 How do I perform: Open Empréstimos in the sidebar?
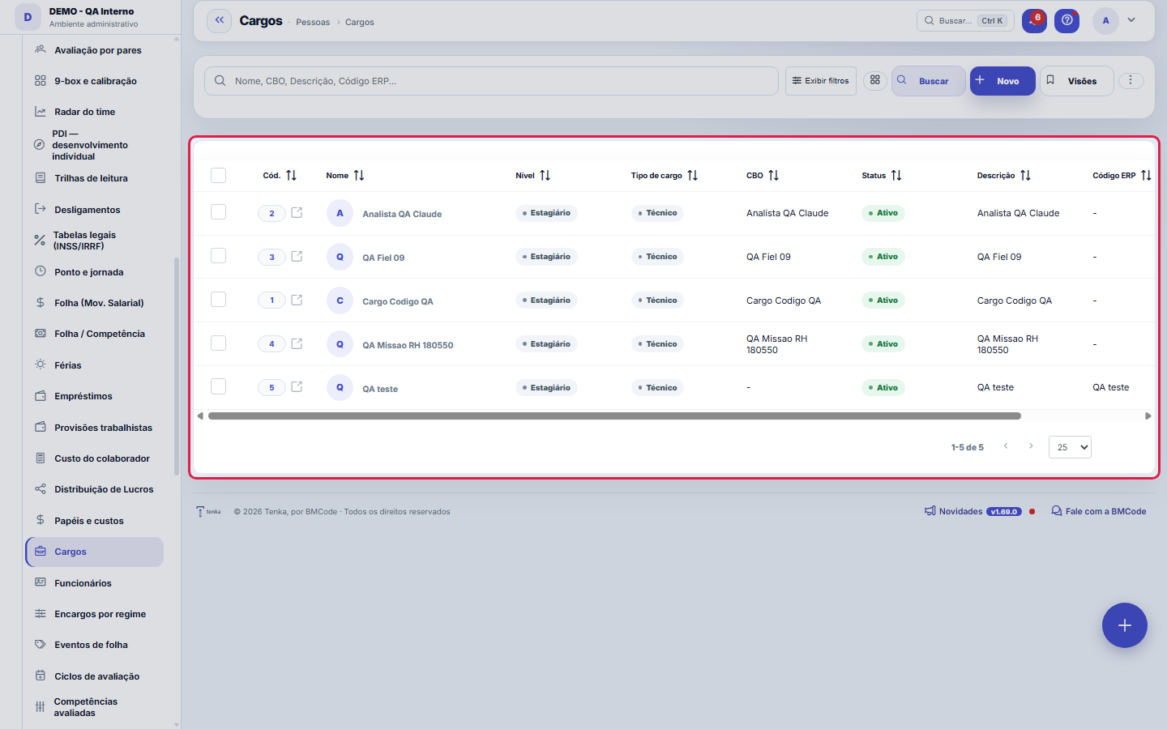coord(94,396)
